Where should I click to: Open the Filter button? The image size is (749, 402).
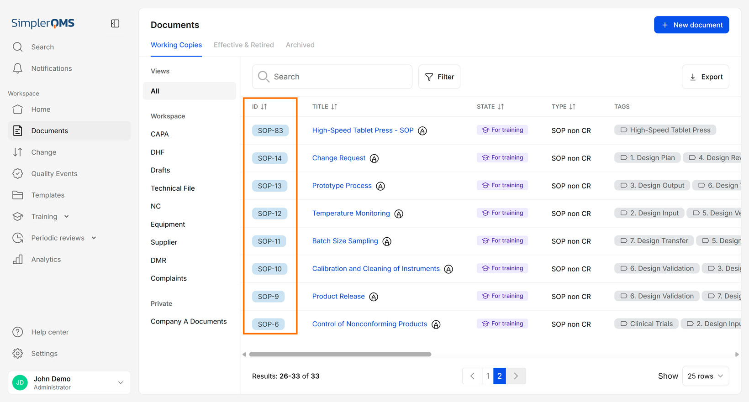[439, 77]
